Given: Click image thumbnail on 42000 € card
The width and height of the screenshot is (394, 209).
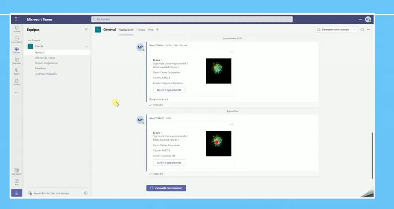Looking at the screenshot, I should pos(219,71).
